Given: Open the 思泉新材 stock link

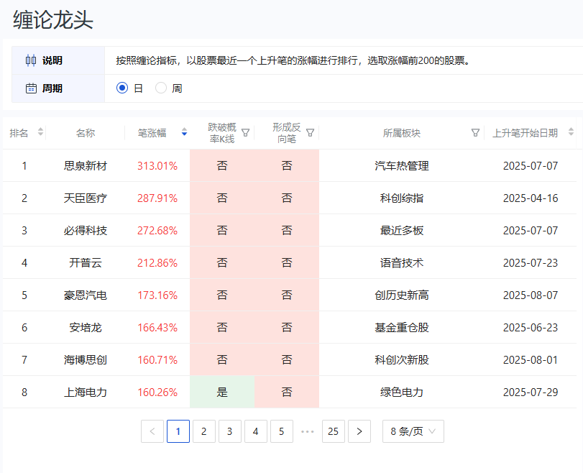Looking at the screenshot, I should pyautogui.click(x=86, y=165).
